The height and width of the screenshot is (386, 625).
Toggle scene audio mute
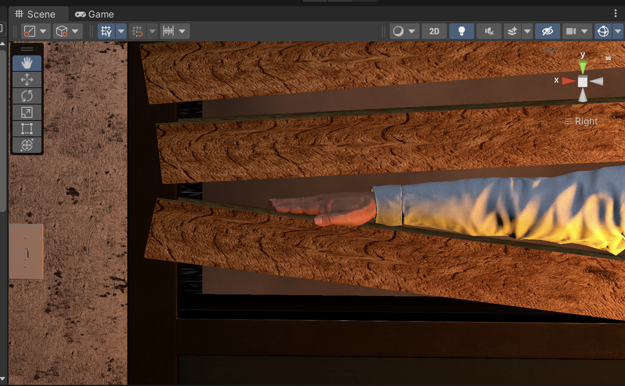pos(489,31)
